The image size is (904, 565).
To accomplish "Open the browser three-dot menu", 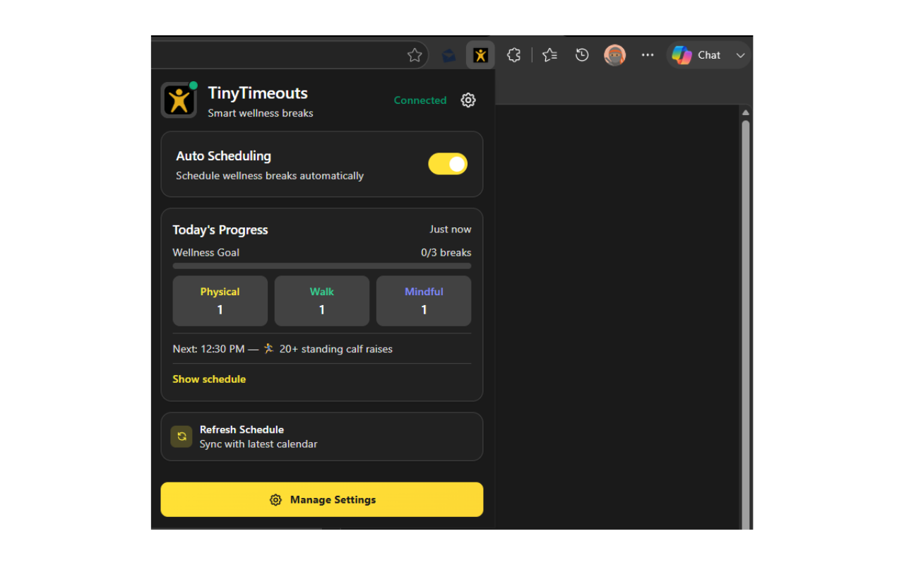I will pos(648,55).
